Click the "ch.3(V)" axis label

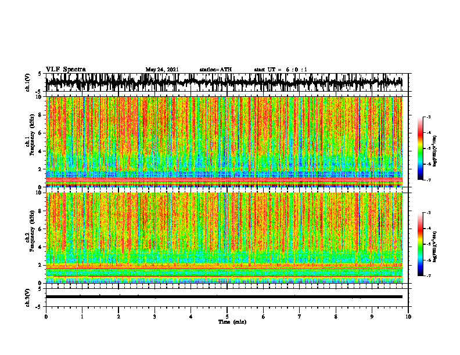coord(28,298)
